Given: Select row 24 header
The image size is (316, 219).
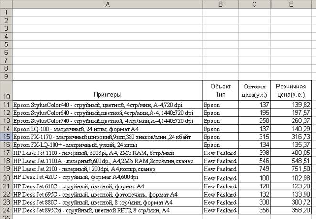Looking at the screenshot, I should coord(6,210).
